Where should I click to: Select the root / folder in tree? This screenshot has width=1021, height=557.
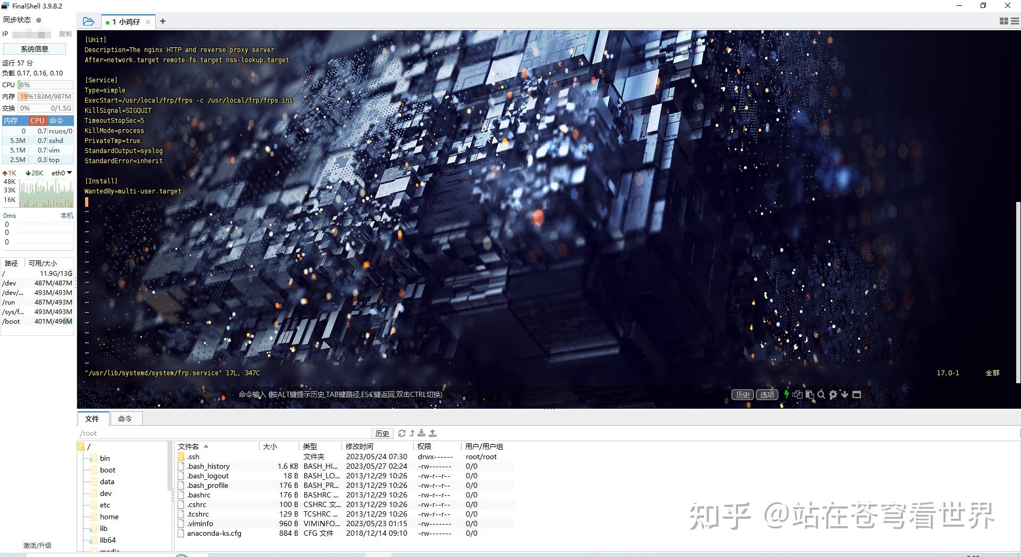tap(85, 446)
